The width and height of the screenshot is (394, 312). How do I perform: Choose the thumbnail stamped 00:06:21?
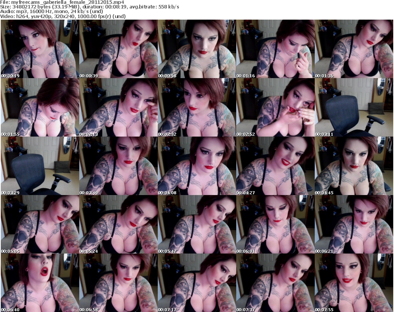click(354, 224)
